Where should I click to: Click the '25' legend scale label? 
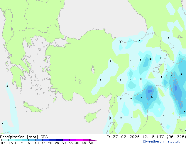(x=57, y=143)
